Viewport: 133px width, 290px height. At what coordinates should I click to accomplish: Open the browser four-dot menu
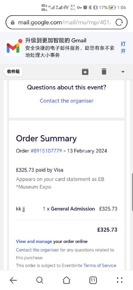click(x=120, y=280)
